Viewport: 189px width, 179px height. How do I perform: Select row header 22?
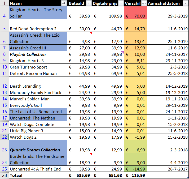click(x=4, y=137)
